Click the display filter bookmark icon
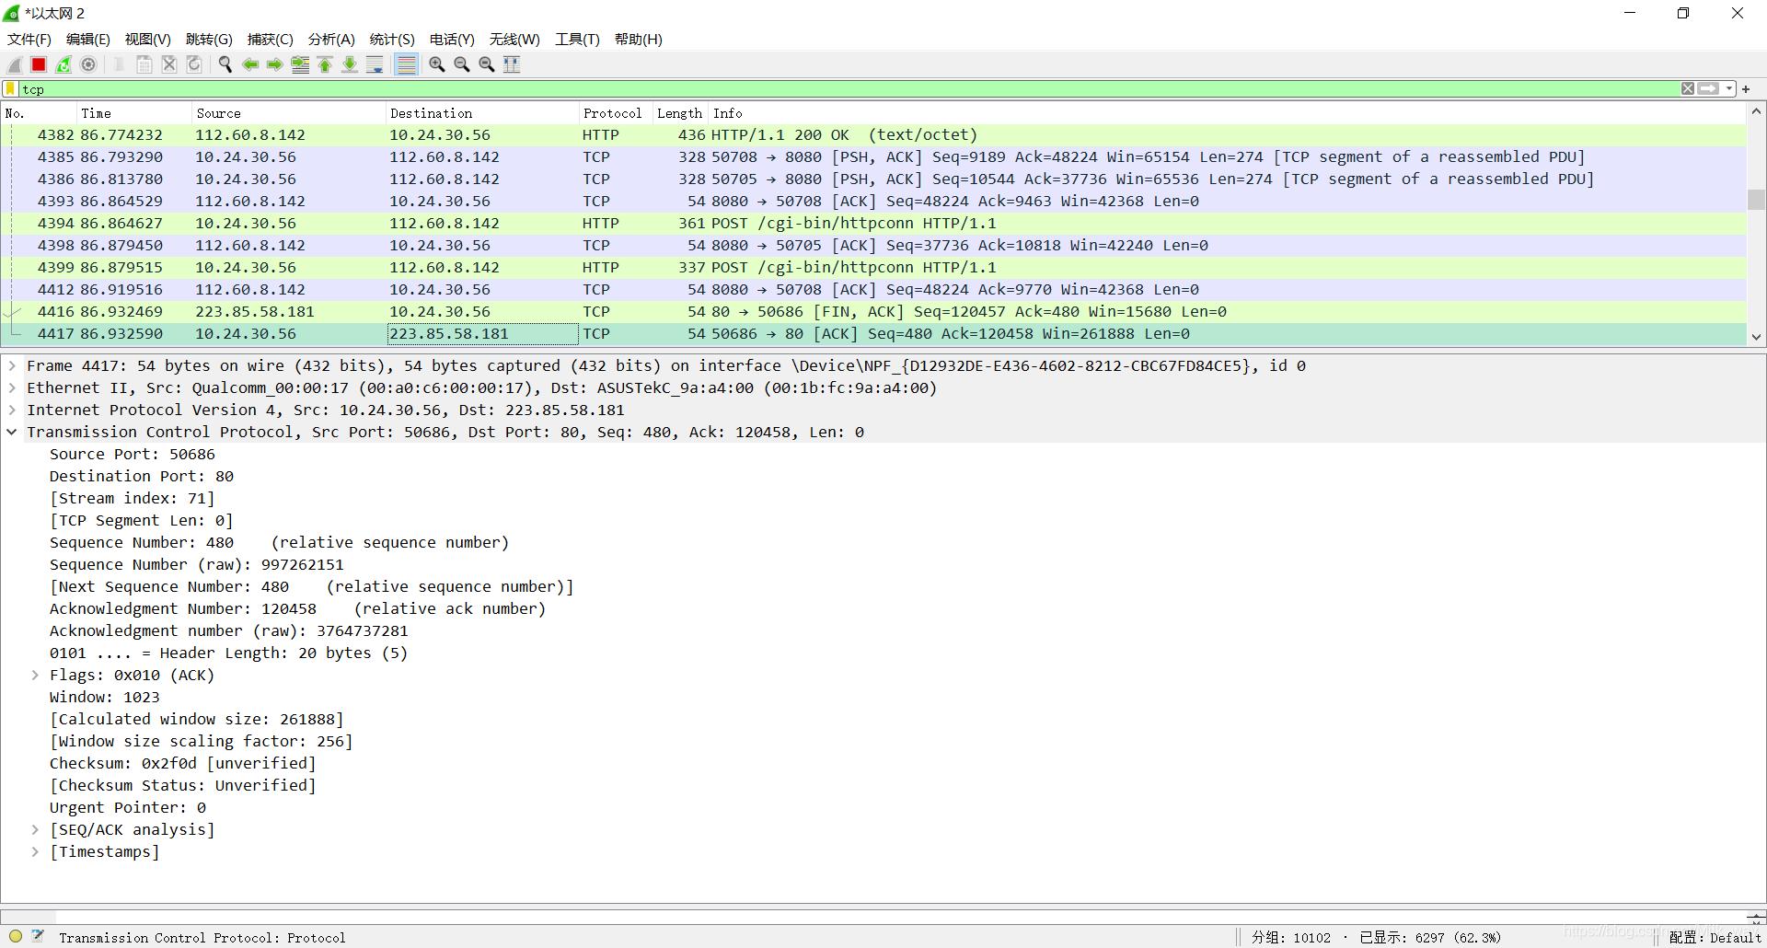 [x=10, y=89]
